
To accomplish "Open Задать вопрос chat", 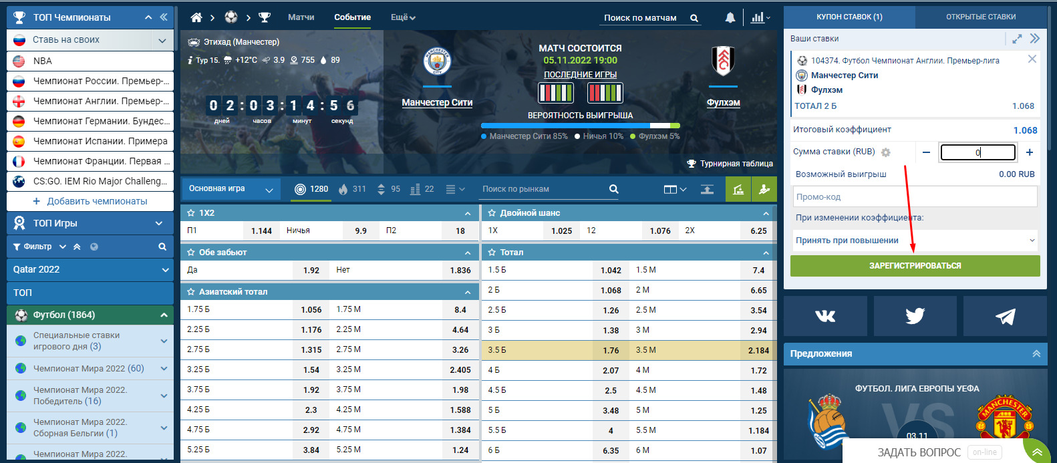I will 918,452.
